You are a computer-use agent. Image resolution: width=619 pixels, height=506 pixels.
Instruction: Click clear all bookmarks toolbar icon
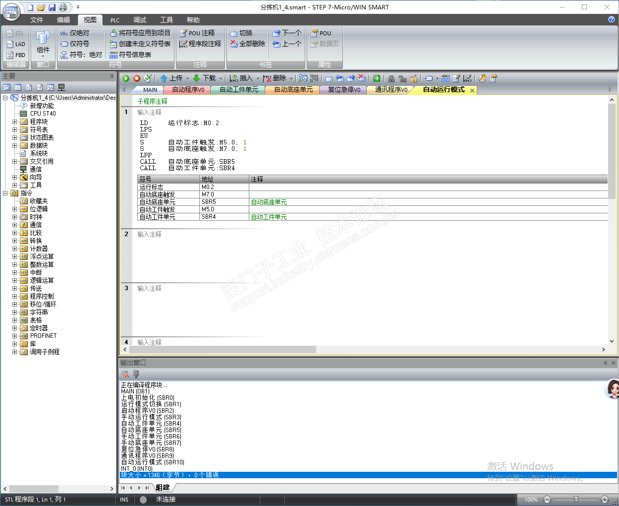tap(362, 78)
